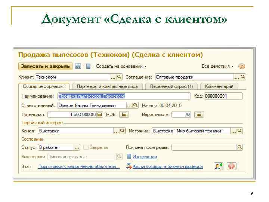Screen dimensions: 269x202
Task: Open the Канал item with the magnifier icon
Action: click(123, 131)
